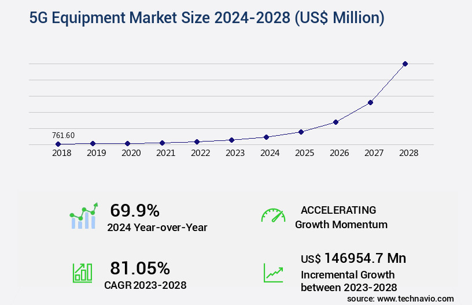The height and width of the screenshot is (305, 472).
Task: Select the 2028 data point marker
Action: coord(405,64)
